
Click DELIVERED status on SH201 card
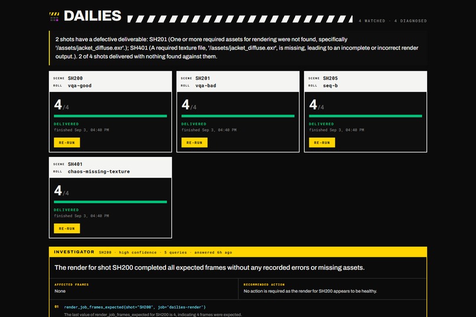point(194,124)
